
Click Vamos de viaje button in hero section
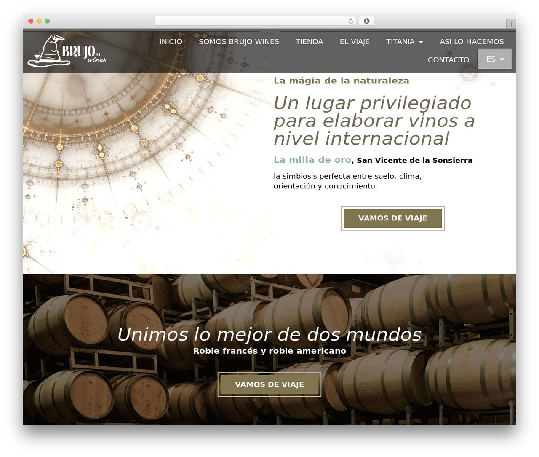393,218
